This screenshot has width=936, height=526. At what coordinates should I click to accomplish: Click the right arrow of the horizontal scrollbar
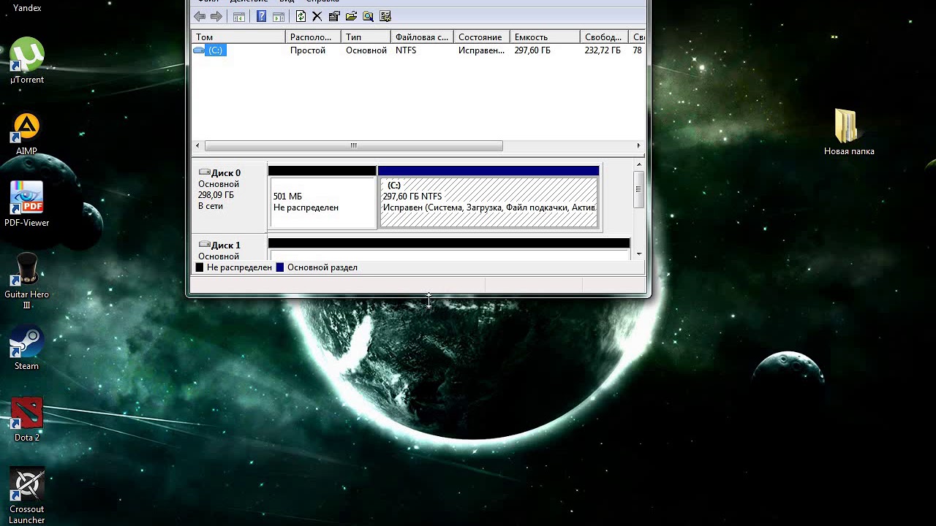(x=639, y=145)
